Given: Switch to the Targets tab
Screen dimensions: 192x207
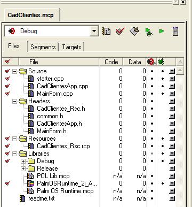Looking at the screenshot, I should (71, 47).
